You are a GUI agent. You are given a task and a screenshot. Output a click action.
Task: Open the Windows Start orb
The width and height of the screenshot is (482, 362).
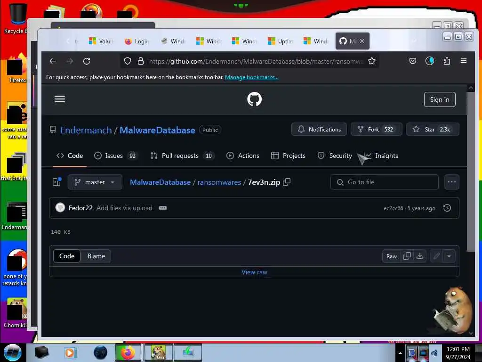[x=12, y=353]
